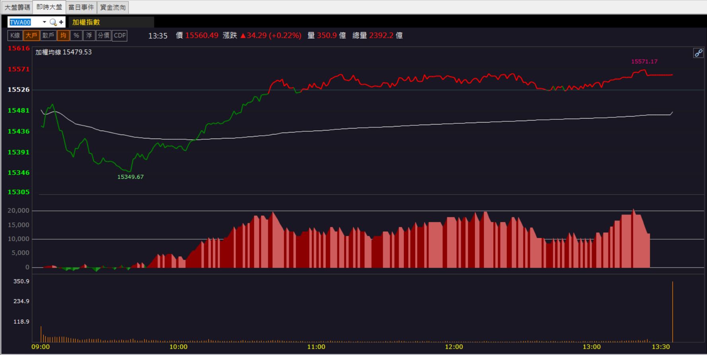Switch to the 即時大盤 tab
This screenshot has width=707, height=355.
click(x=49, y=7)
